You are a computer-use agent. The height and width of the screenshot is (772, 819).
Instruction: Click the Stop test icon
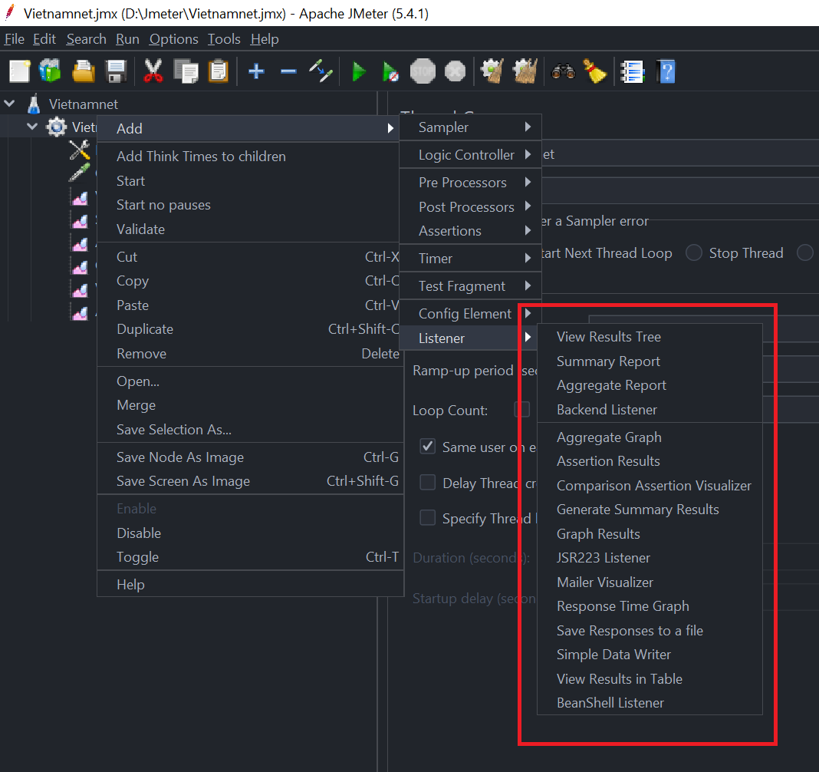click(423, 71)
